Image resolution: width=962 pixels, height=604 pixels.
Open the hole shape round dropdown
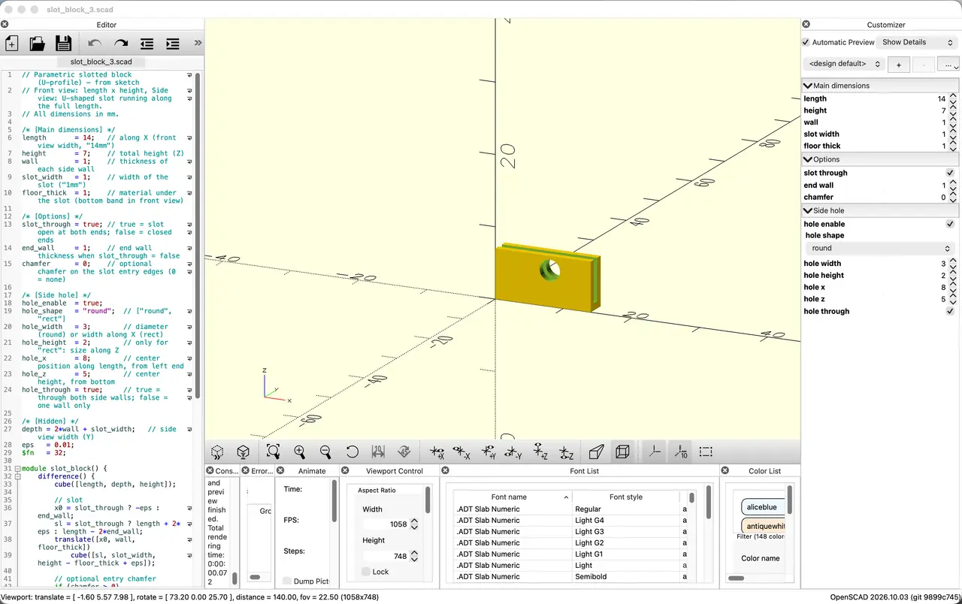click(879, 248)
